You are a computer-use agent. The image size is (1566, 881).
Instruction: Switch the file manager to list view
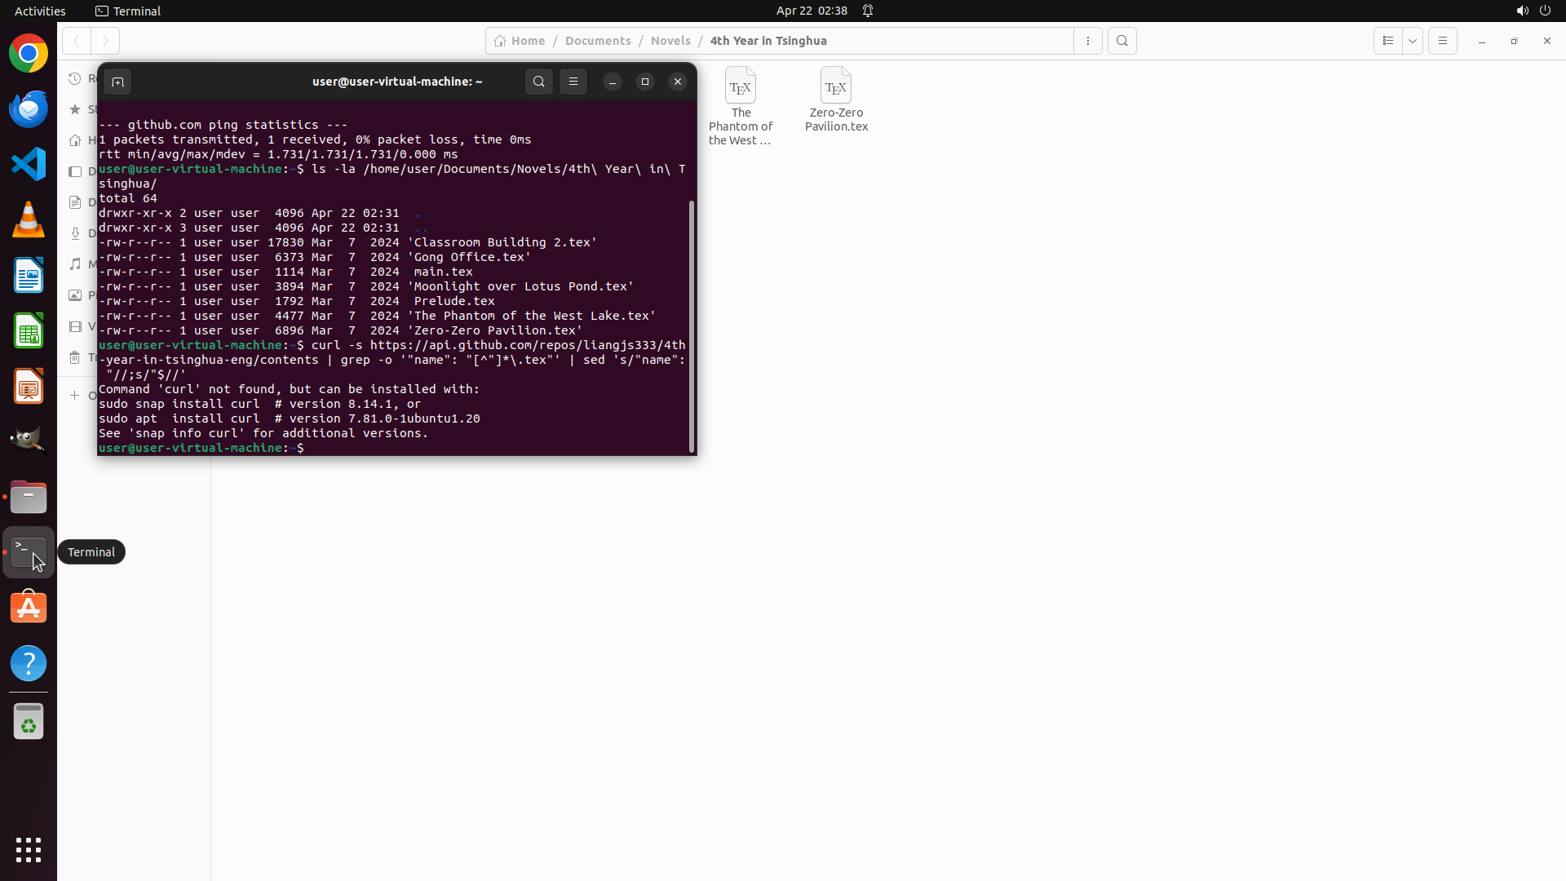click(x=1387, y=41)
